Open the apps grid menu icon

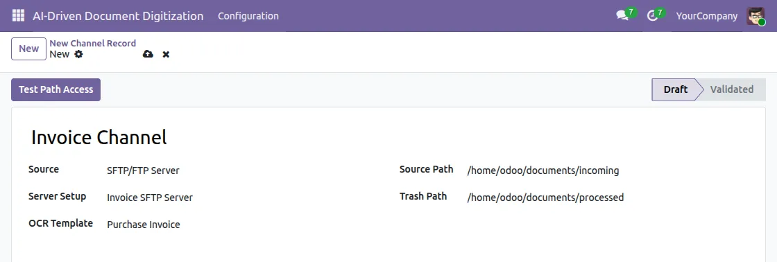point(18,16)
